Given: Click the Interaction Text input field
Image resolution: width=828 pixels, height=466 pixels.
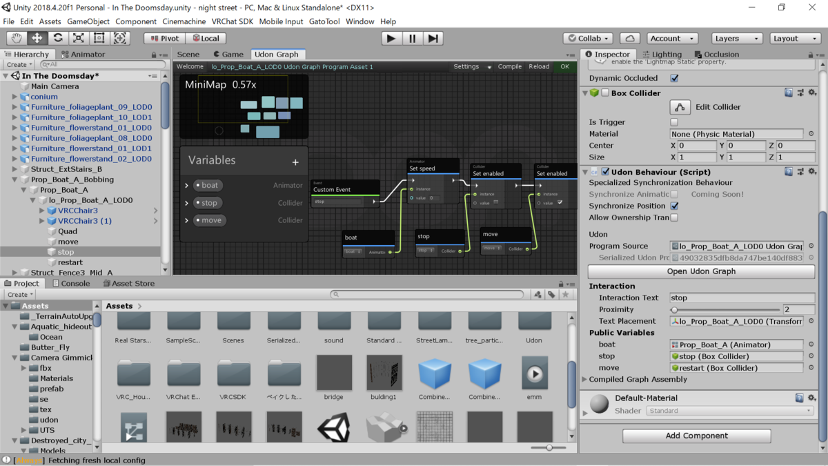Looking at the screenshot, I should pos(742,298).
